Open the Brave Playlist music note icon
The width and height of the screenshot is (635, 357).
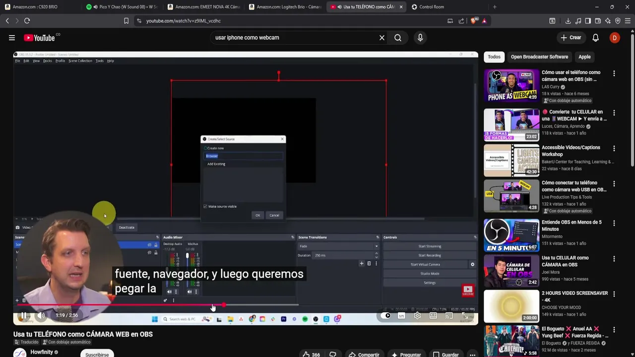(x=578, y=21)
